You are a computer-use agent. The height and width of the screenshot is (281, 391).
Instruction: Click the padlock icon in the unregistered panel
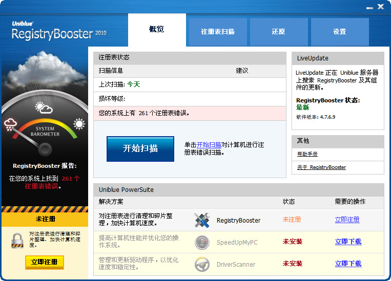(x=17, y=241)
